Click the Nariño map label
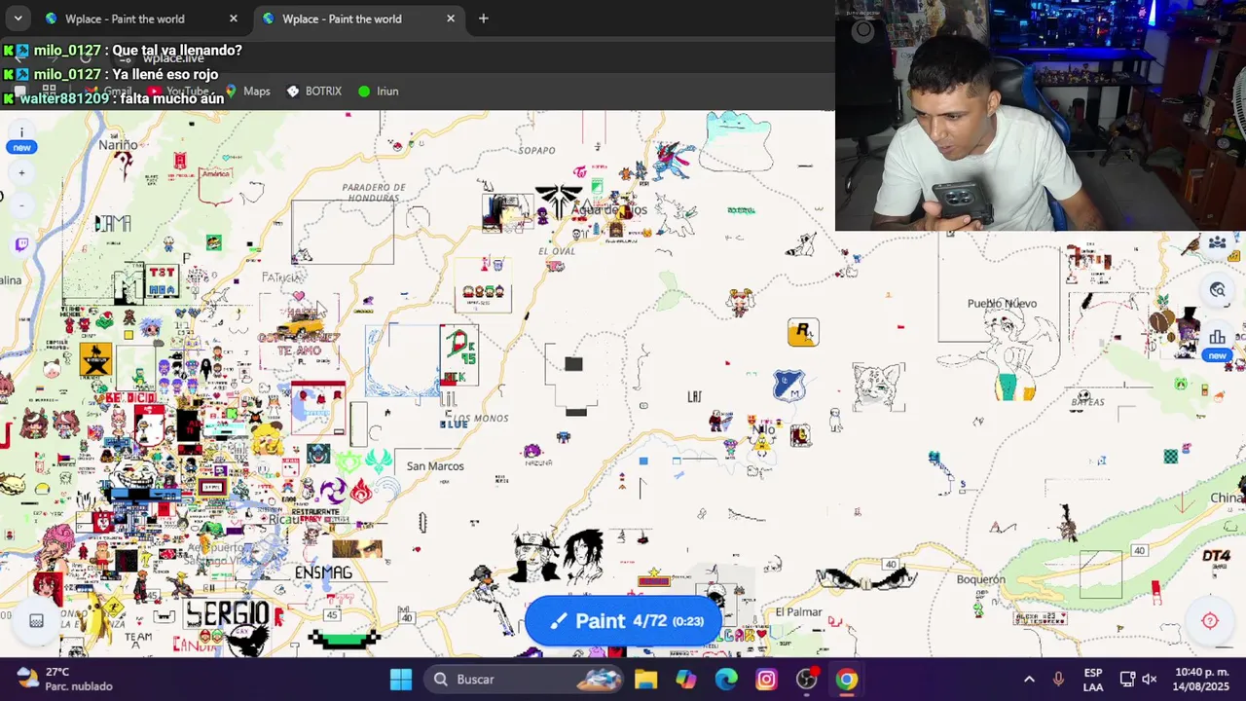 (118, 145)
